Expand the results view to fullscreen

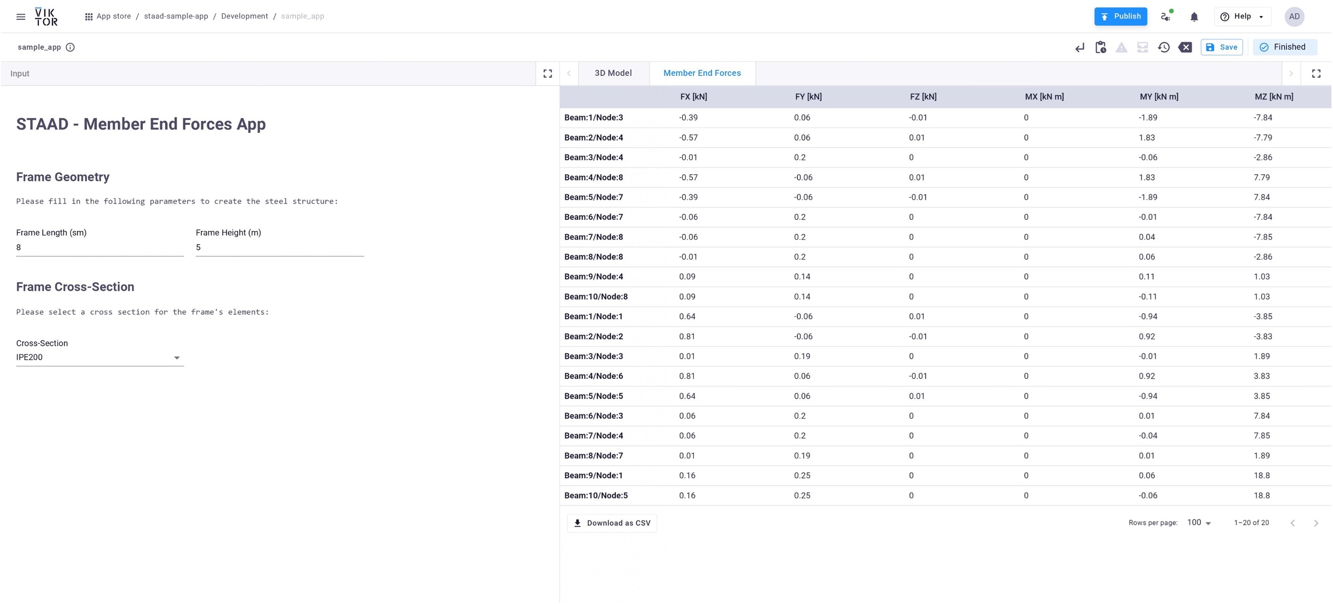point(1316,74)
